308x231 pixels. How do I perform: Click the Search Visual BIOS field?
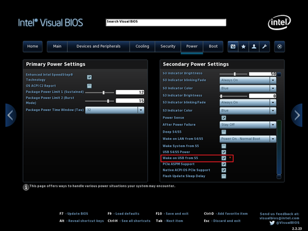tap(166, 22)
